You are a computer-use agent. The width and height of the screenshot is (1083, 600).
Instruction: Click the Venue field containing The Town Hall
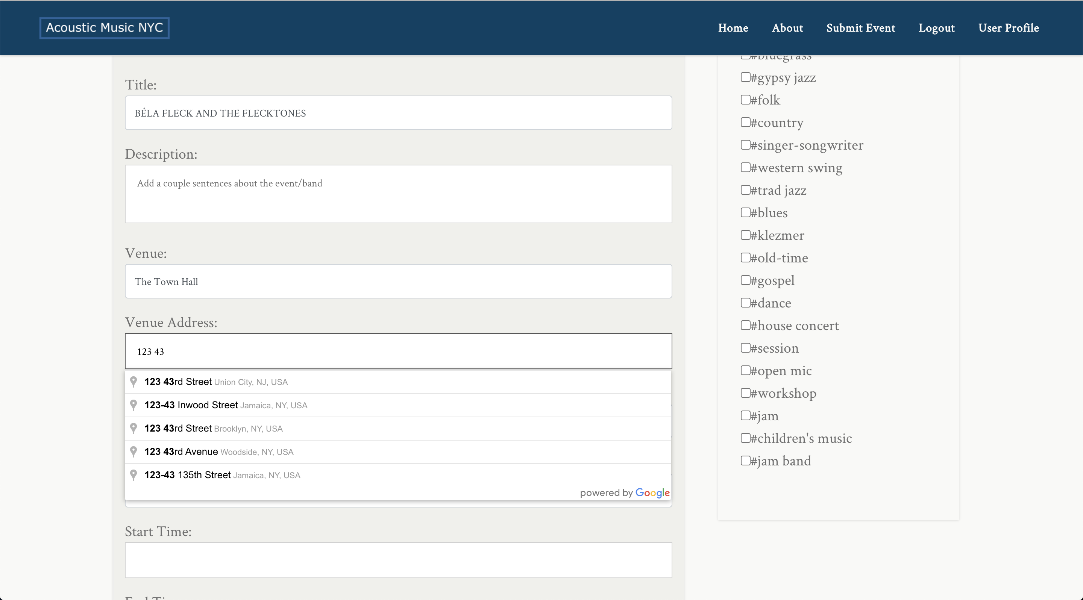(x=398, y=281)
